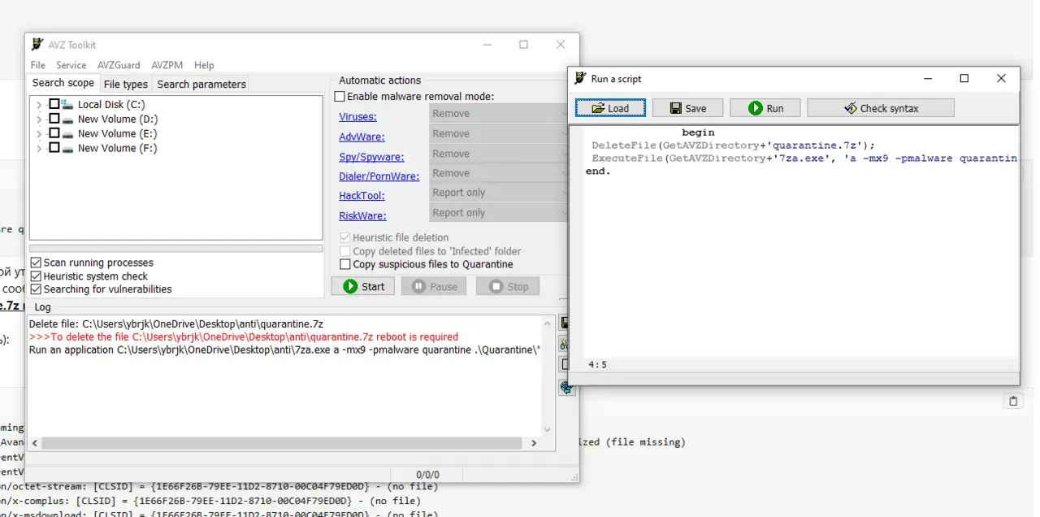This screenshot has width=1040, height=517.
Task: Open the AdvWare link
Action: pyautogui.click(x=362, y=137)
